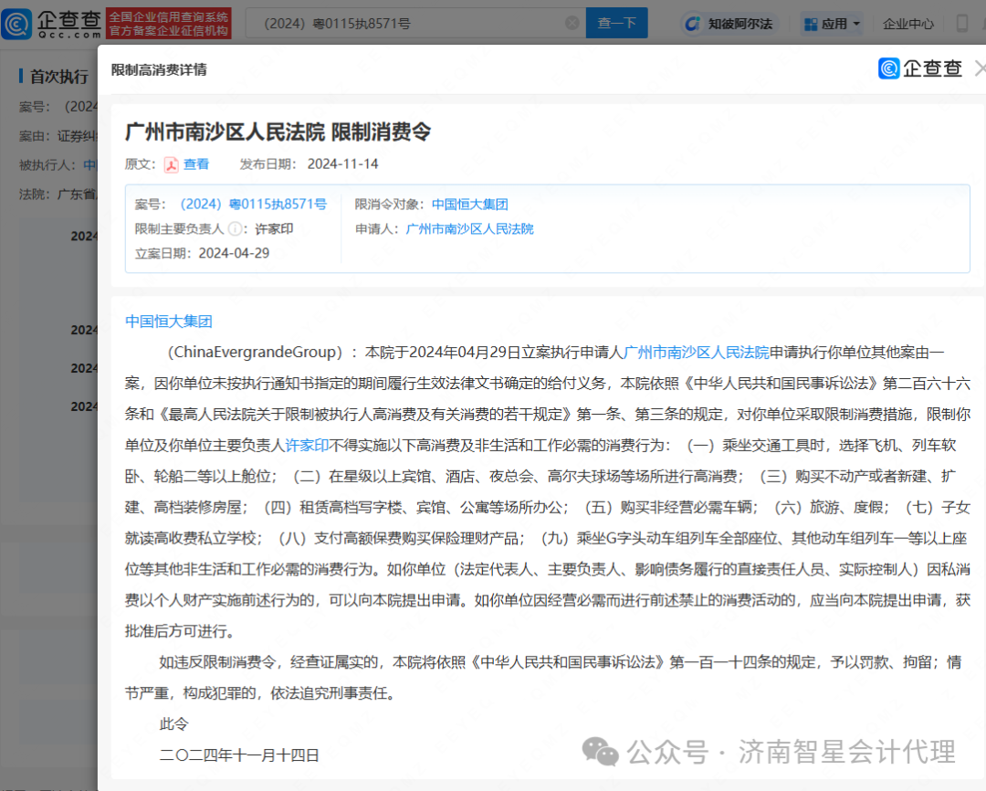Click publish date 2024-11-14
Viewport: 986px width, 791px height.
(342, 164)
